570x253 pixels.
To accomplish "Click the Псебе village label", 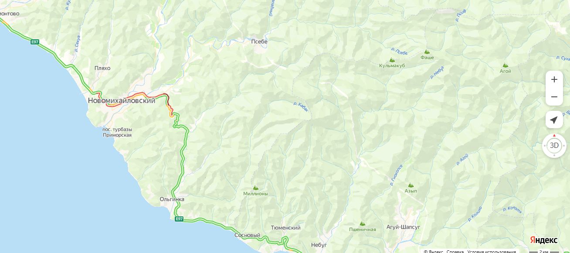I will [259, 41].
